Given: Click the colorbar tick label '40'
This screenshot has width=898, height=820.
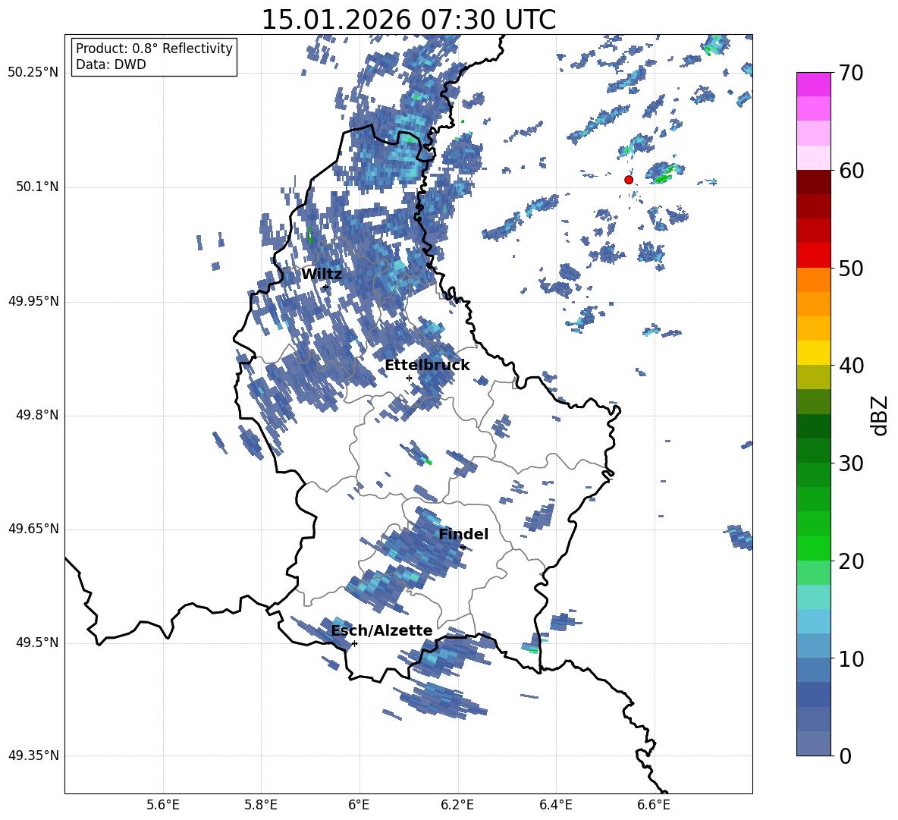Looking at the screenshot, I should [x=851, y=366].
